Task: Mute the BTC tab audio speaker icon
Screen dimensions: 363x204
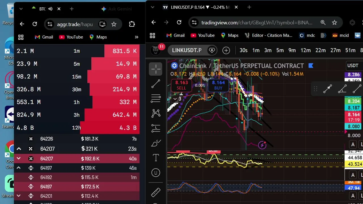Action: 50,9
